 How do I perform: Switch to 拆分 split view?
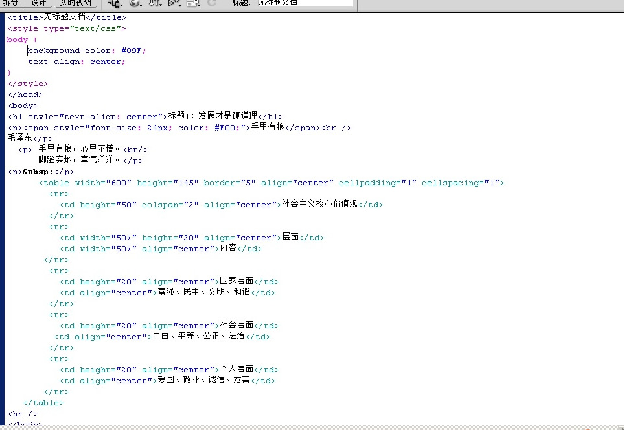point(11,3)
